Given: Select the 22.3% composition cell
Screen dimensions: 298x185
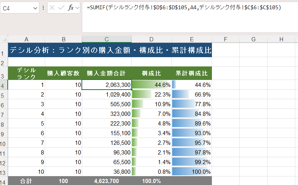Looking at the screenshot, I should point(151,95).
